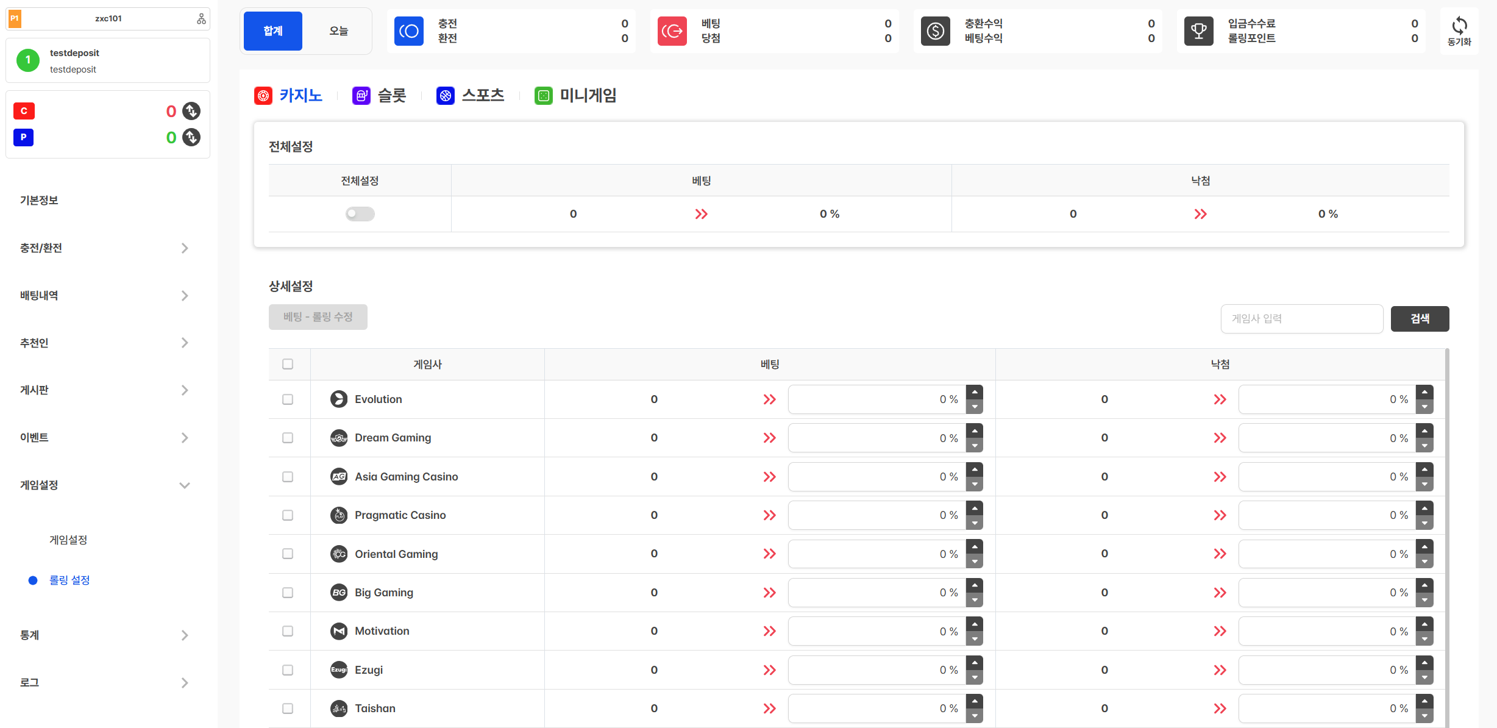This screenshot has width=1497, height=728.
Task: Select the 오늘 period button
Action: (x=338, y=31)
